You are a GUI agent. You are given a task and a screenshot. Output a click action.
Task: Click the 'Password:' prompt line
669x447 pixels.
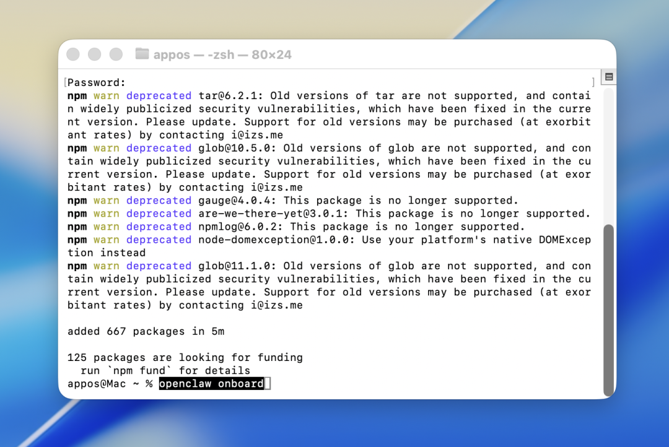pos(97,82)
